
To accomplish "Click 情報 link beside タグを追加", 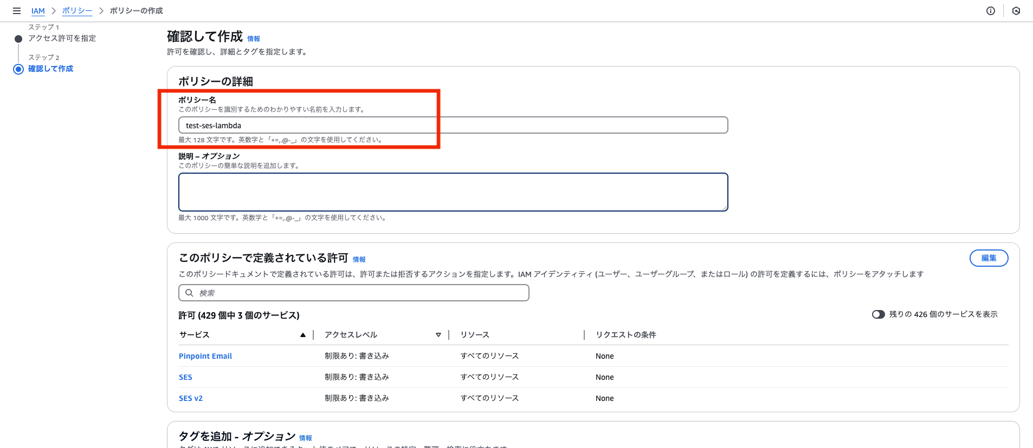I will coord(306,438).
